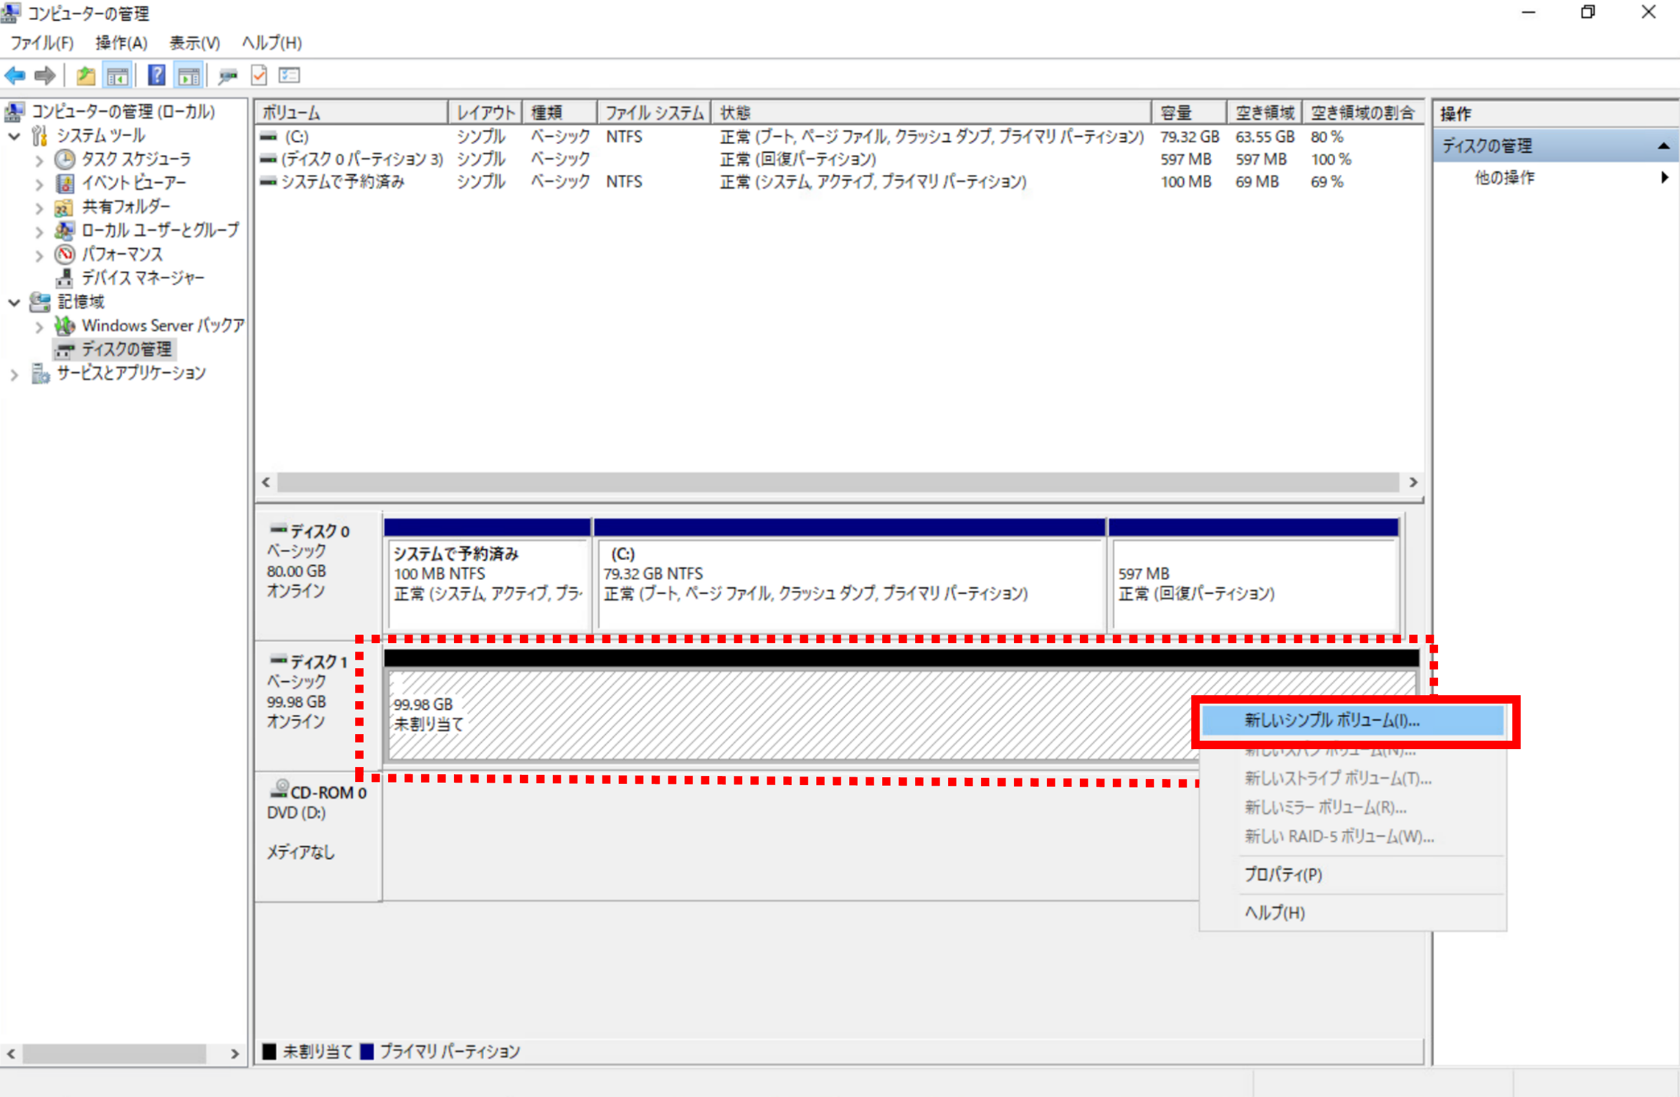Click the Up One Level folder icon
The width and height of the screenshot is (1680, 1097).
[x=86, y=75]
